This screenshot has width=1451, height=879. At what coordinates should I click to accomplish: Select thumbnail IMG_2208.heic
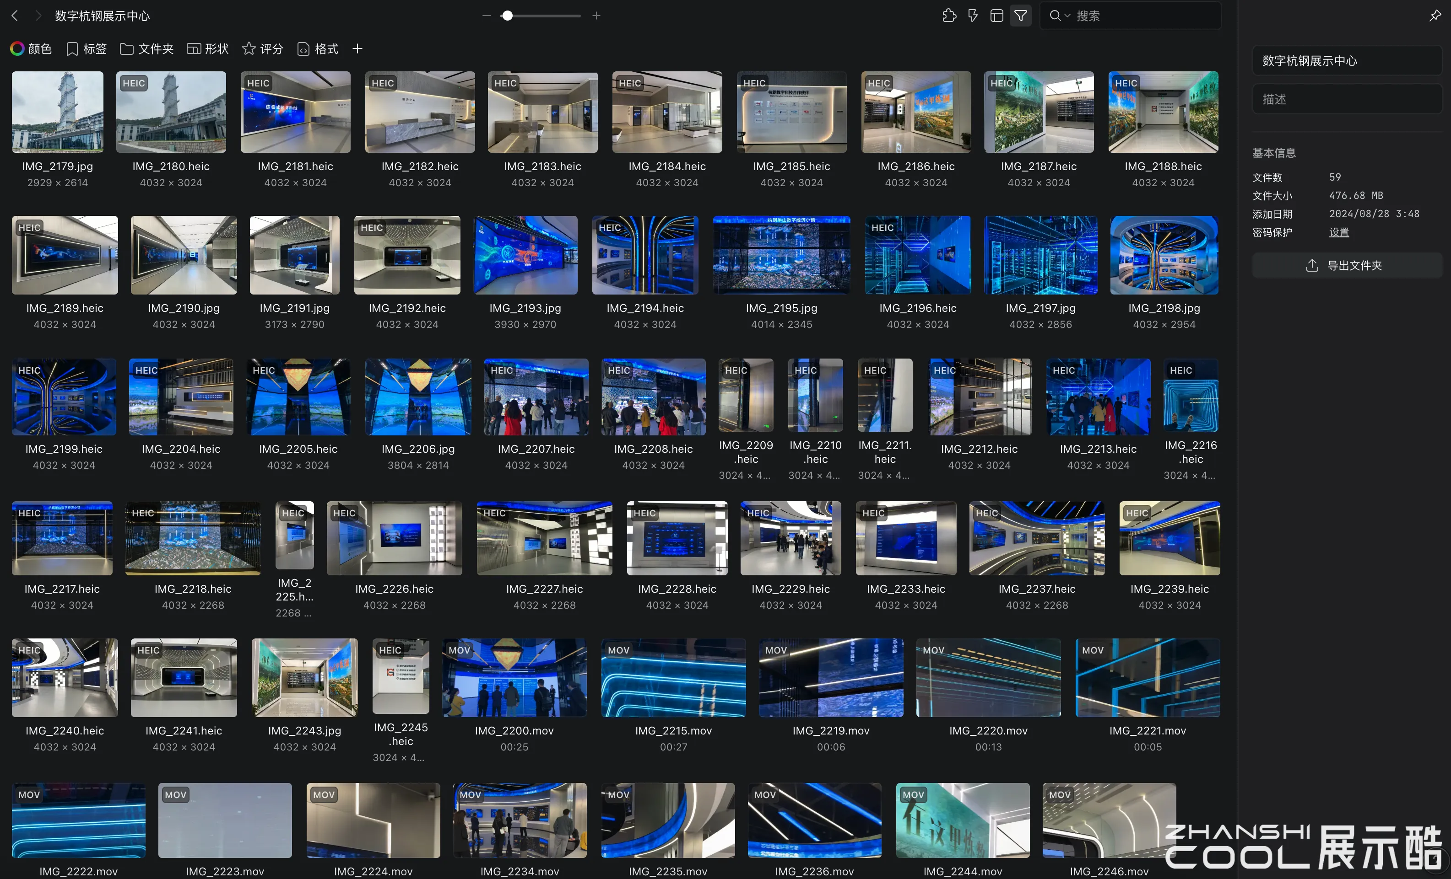click(653, 397)
